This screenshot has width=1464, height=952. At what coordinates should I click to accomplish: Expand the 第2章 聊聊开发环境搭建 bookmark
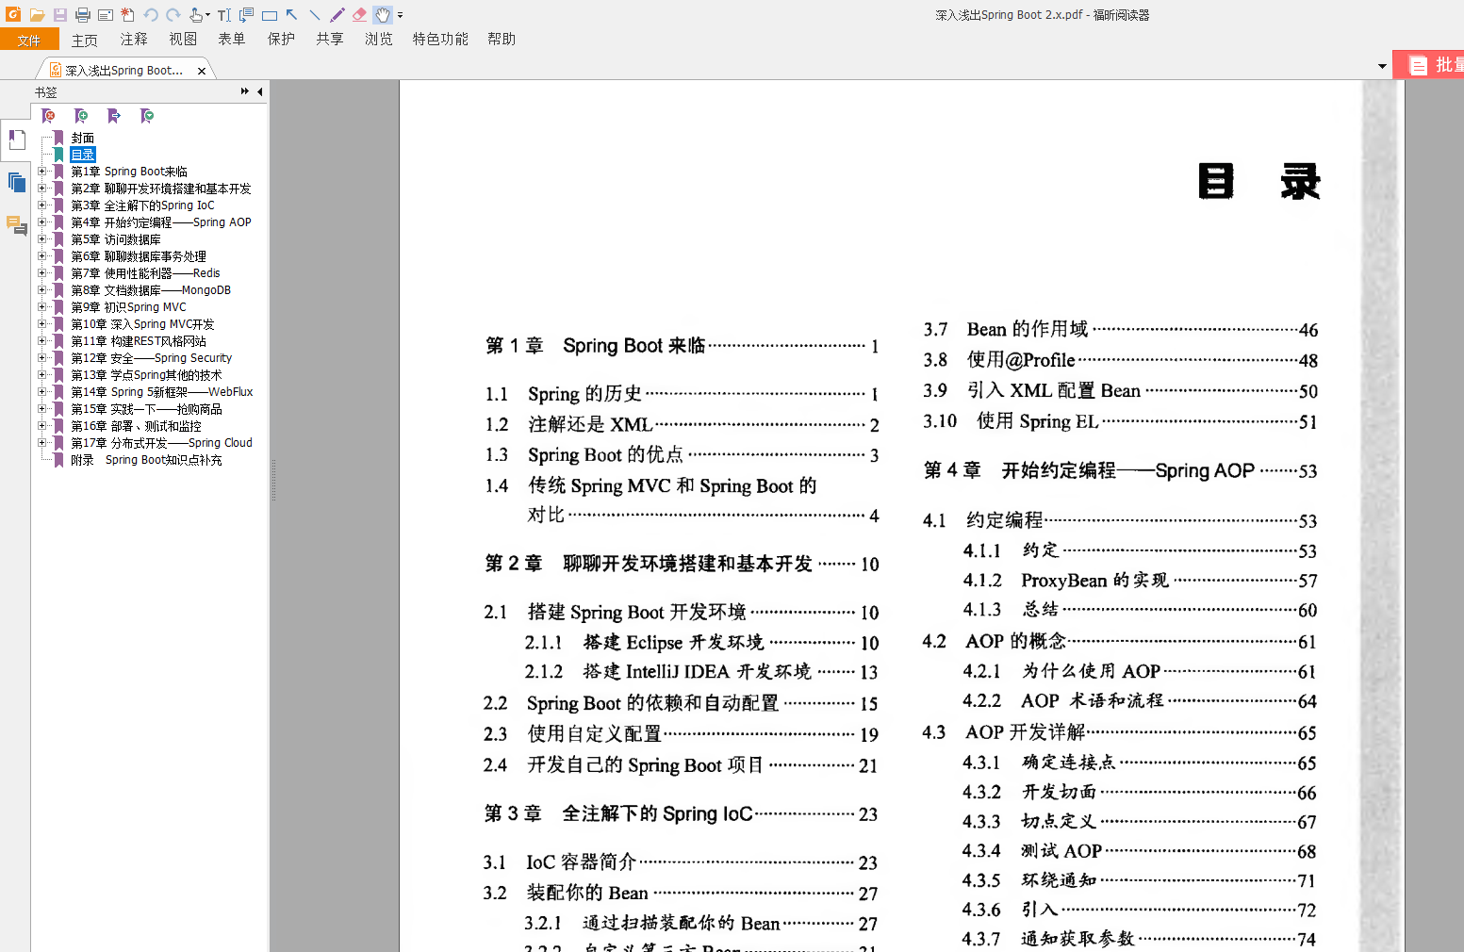point(41,189)
